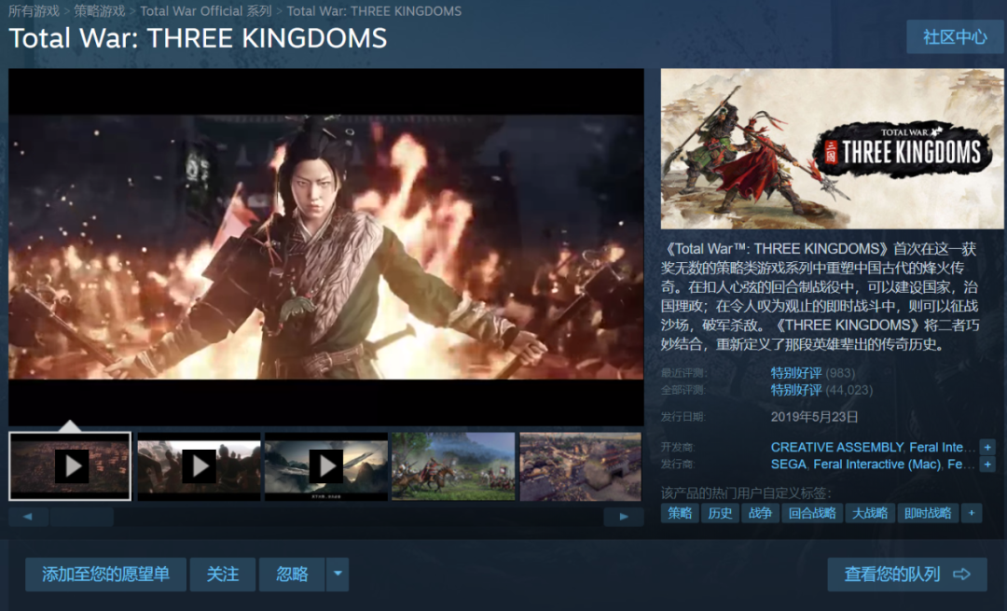Screen dimensions: 1007x611
Task: Click the left arrow of thumbnail strip
Action: pyautogui.click(x=28, y=517)
